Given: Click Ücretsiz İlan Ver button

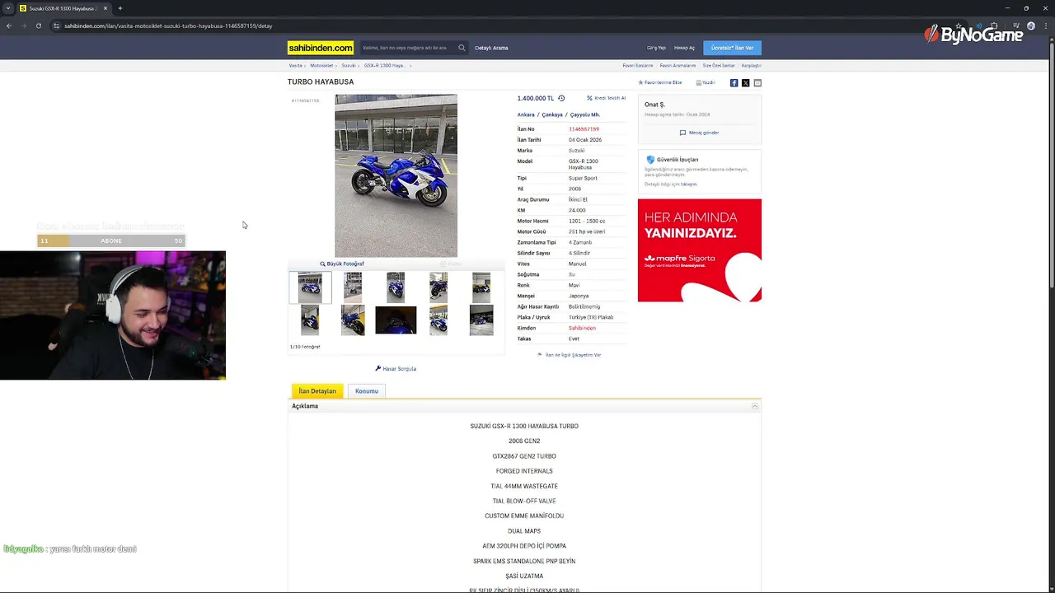Looking at the screenshot, I should point(732,48).
